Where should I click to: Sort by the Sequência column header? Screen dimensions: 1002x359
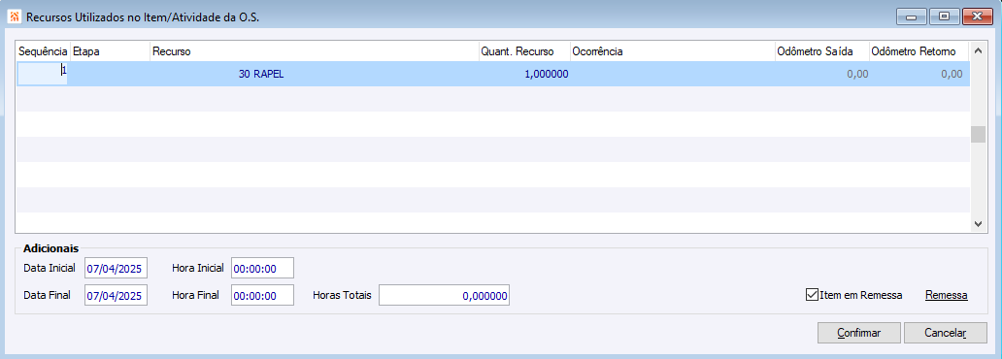point(43,51)
